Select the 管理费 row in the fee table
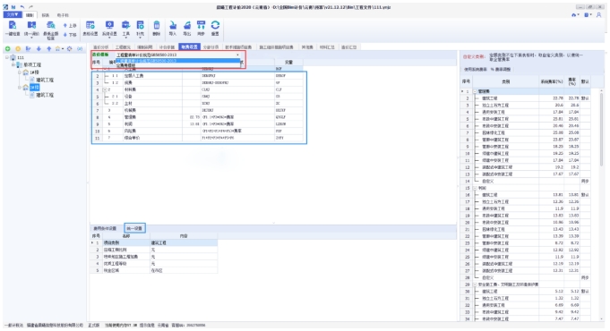 tap(197, 117)
